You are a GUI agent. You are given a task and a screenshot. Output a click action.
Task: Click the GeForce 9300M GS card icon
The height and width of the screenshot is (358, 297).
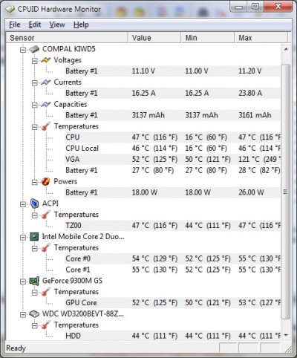(x=34, y=281)
